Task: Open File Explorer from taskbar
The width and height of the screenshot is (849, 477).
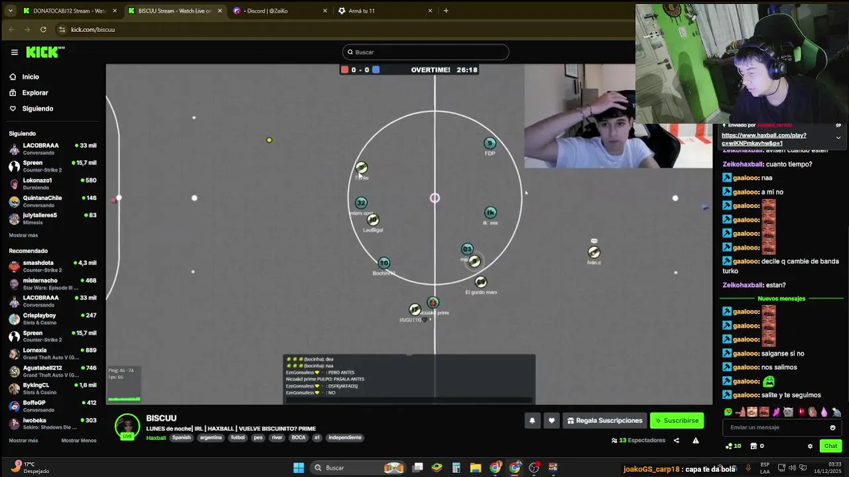Action: click(x=476, y=468)
